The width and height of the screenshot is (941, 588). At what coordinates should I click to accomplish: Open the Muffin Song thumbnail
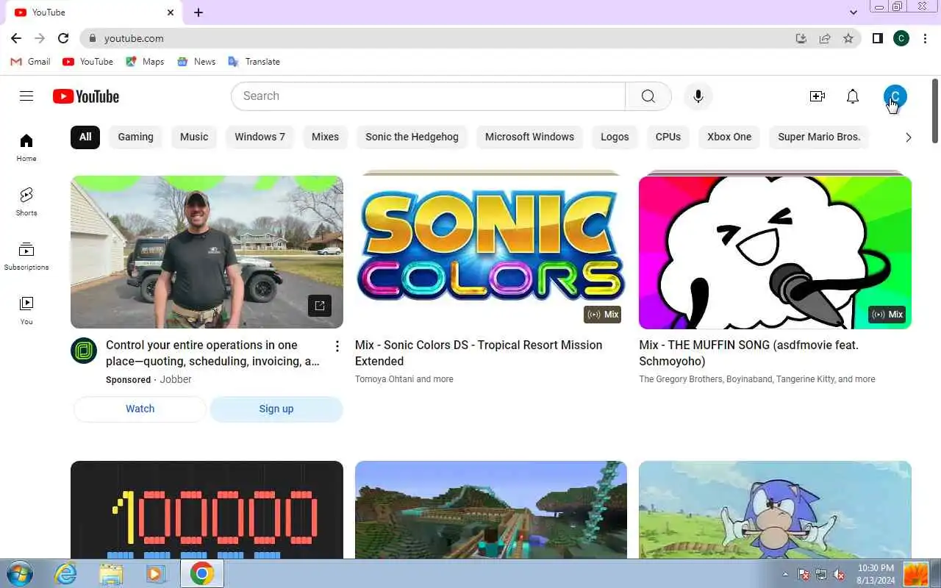775,252
